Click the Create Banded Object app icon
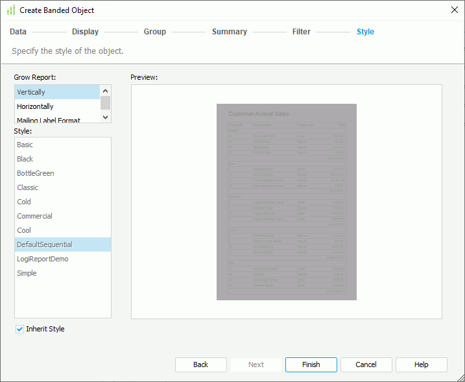Viewport: 465px width, 382px height. coord(10,10)
